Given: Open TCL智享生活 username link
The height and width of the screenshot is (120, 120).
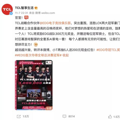Looking at the screenshot, I should click(x=24, y=8).
